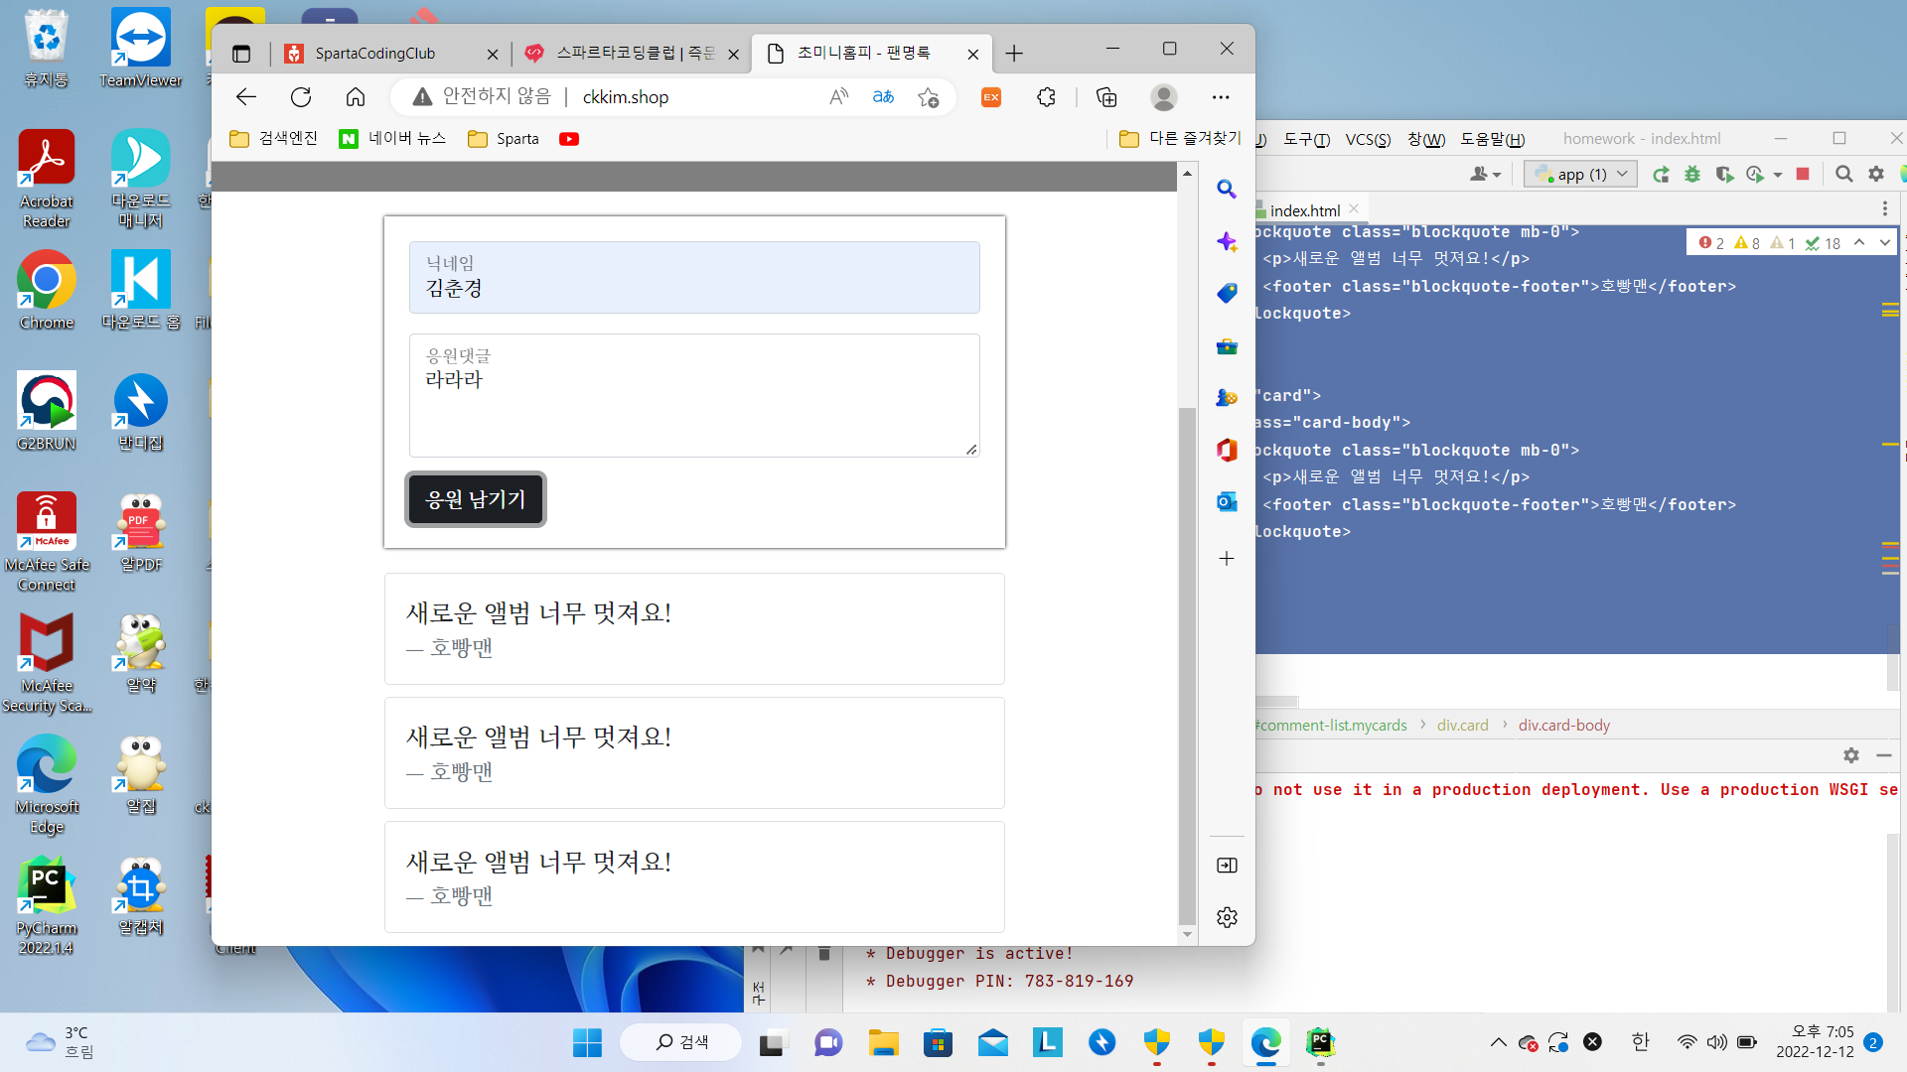Open the Office icon in Edge sidebar
1907x1072 pixels.
pyautogui.click(x=1227, y=450)
